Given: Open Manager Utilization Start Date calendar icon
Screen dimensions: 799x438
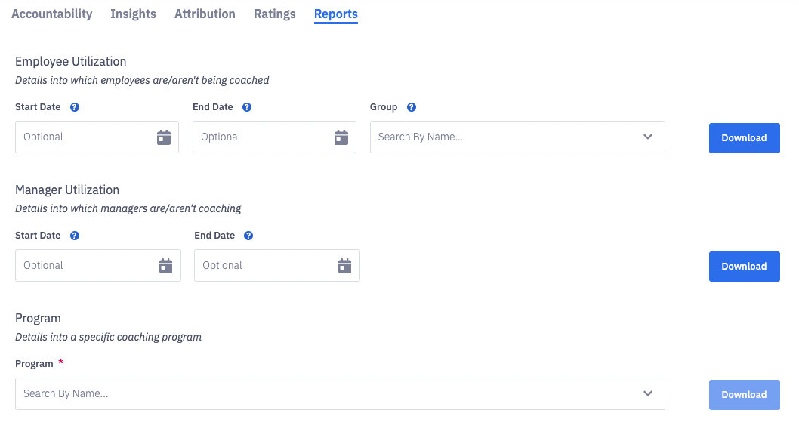Looking at the screenshot, I should [166, 266].
